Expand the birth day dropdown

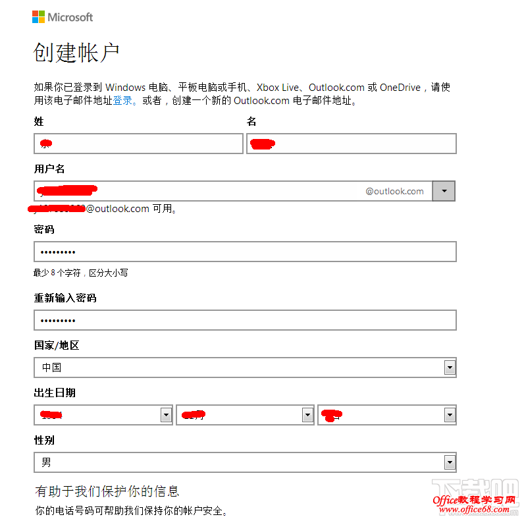pos(387,415)
